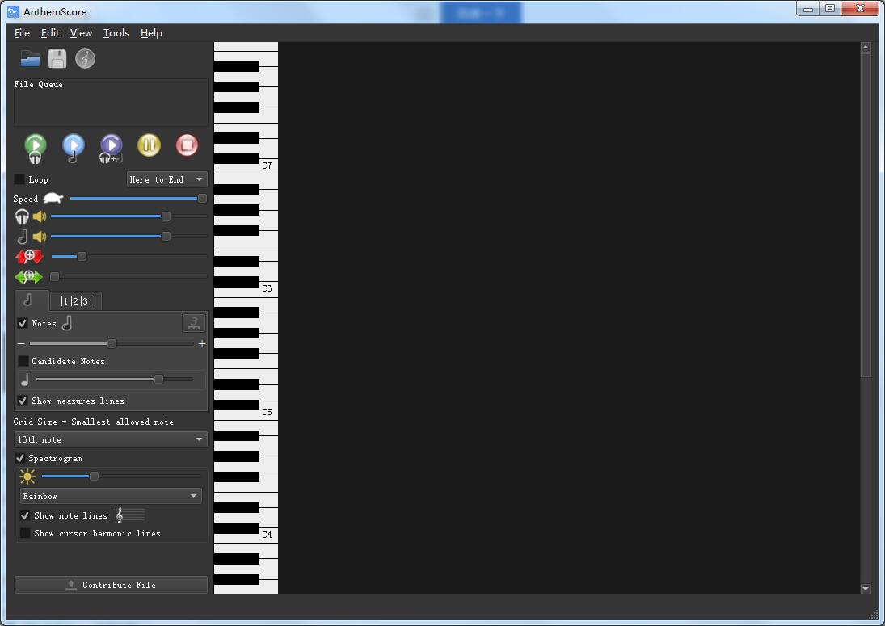
Task: Click the piano hand icon button
Action: pyautogui.click(x=194, y=323)
